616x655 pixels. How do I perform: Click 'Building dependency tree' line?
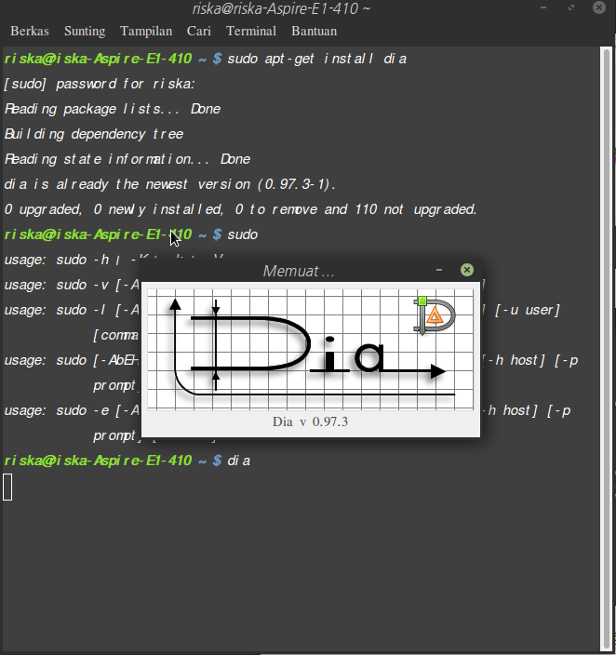pyautogui.click(x=94, y=134)
